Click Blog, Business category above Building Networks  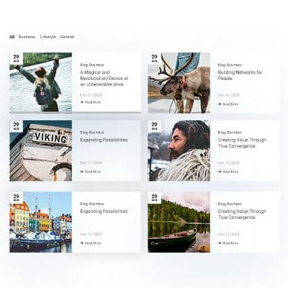(x=230, y=65)
